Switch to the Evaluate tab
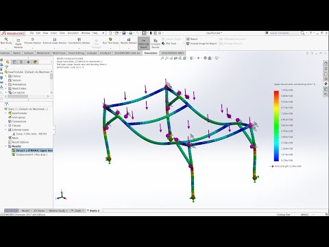The width and height of the screenshot is (329, 247). tap(92, 53)
